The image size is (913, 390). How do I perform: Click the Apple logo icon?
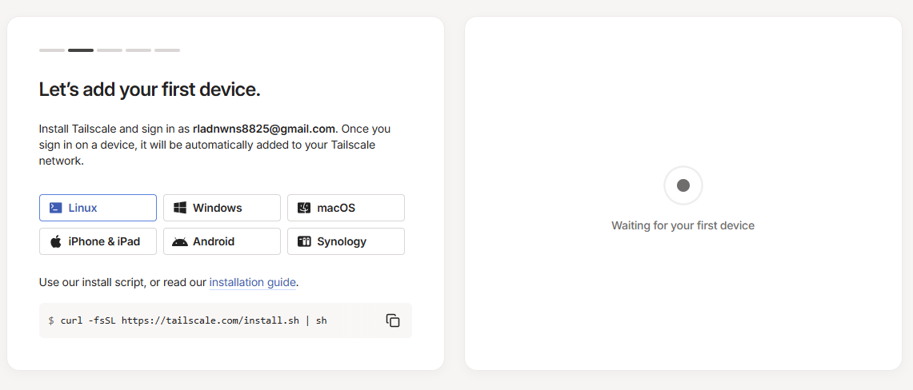[56, 241]
